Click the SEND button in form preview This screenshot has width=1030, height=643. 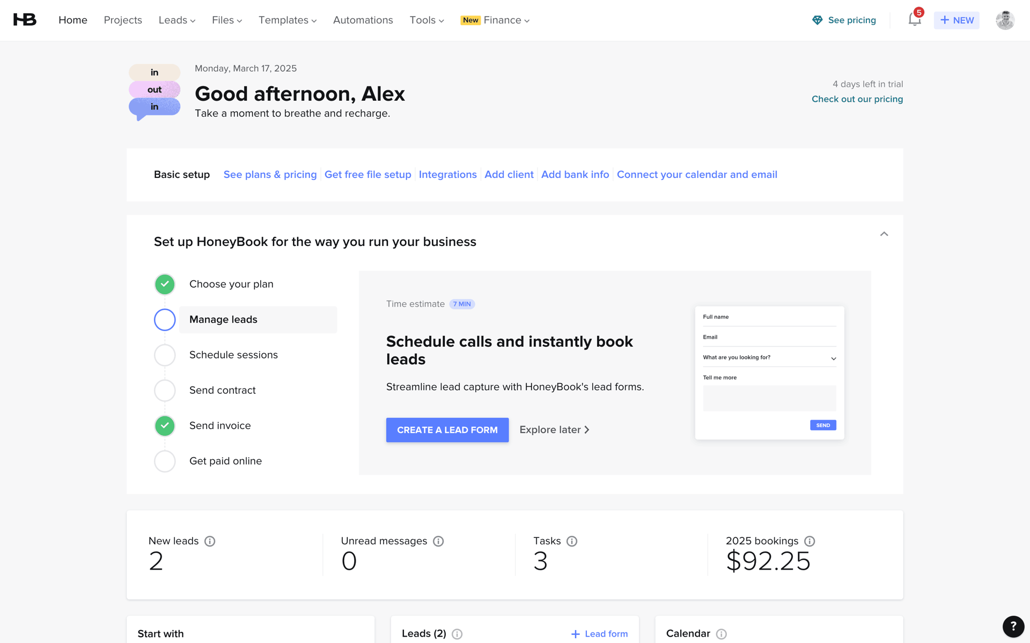[823, 425]
